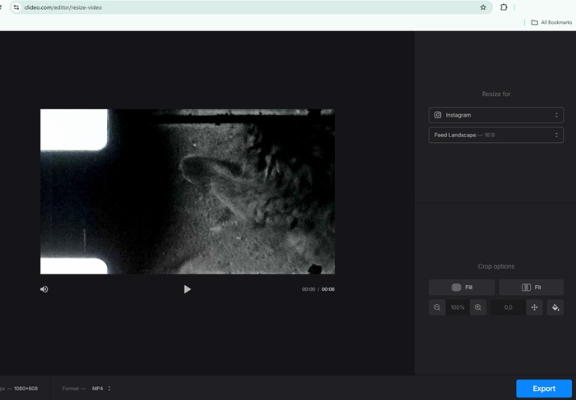Mute the video with the speaker icon

pyautogui.click(x=44, y=289)
